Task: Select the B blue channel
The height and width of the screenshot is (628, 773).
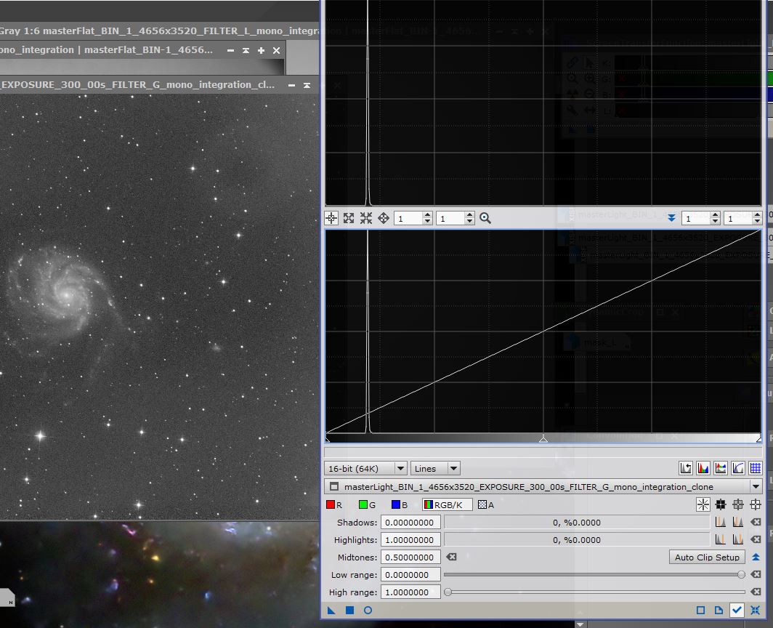Action: coord(400,504)
